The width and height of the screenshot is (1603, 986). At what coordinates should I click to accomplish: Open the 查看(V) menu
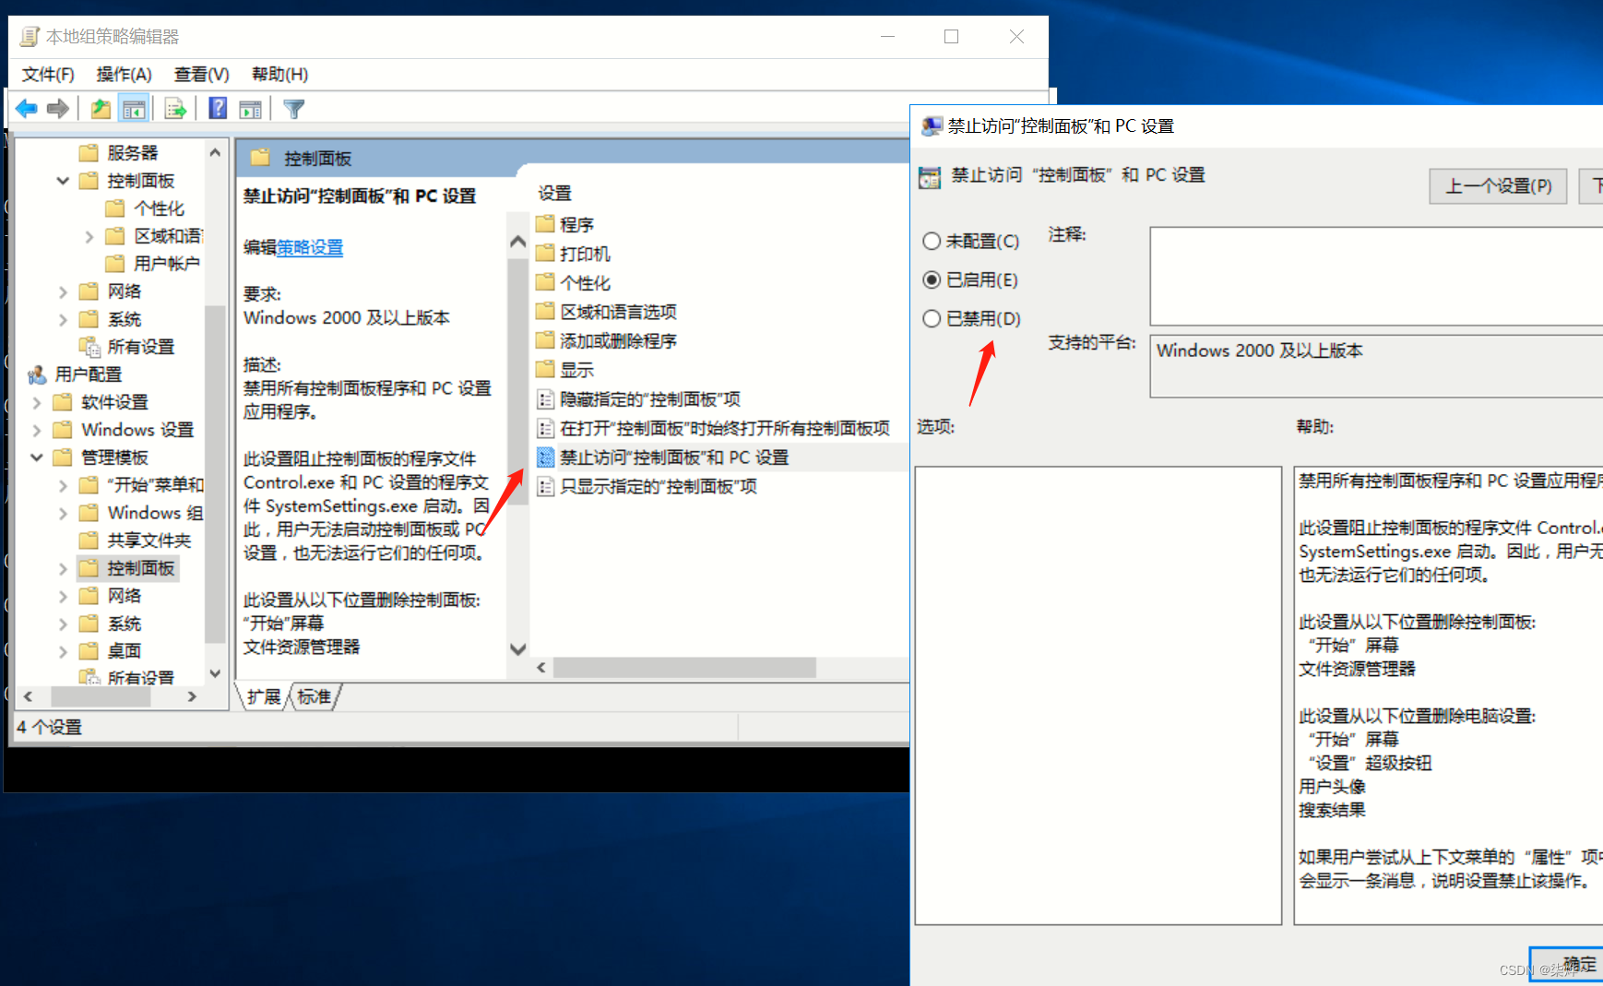point(202,74)
